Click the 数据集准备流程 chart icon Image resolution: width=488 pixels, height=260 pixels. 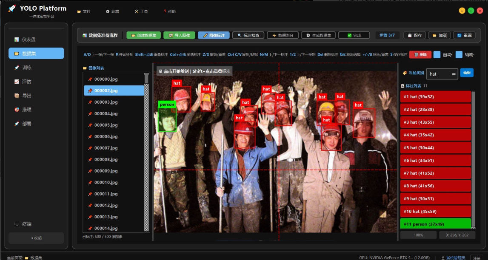pyautogui.click(x=84, y=35)
